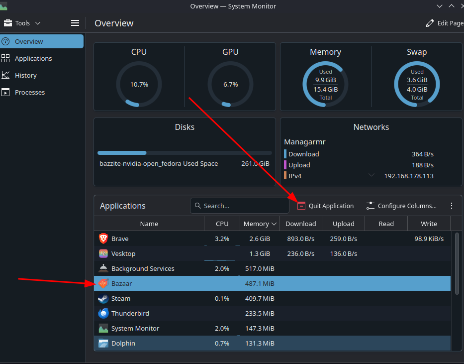Click the Steam app icon

point(103,298)
